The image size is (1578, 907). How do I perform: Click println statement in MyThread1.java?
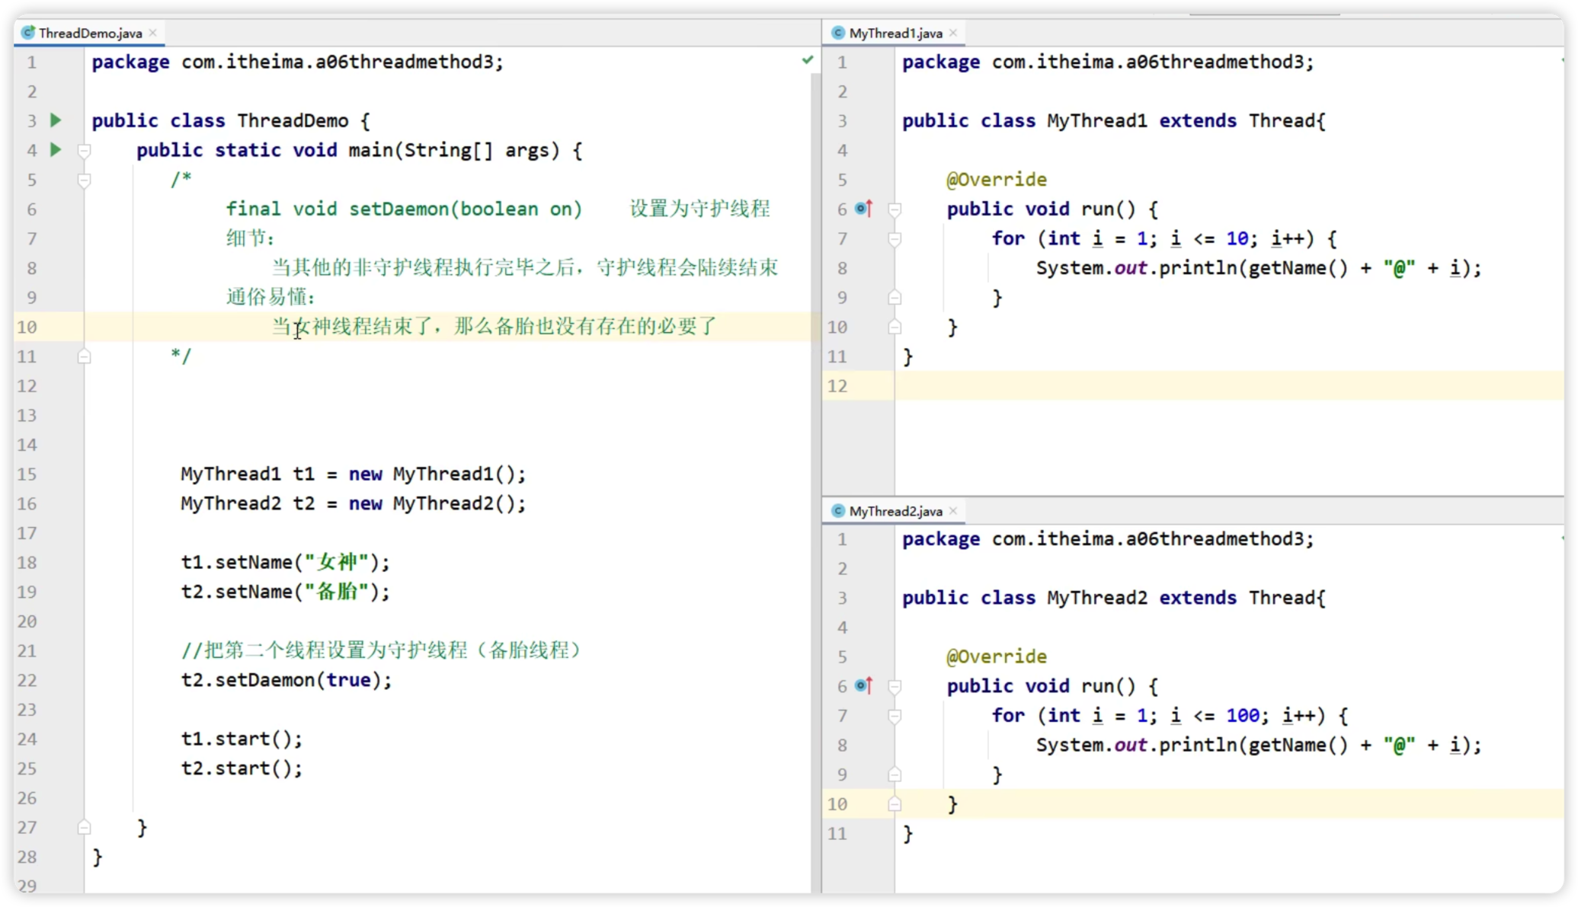coord(1259,268)
